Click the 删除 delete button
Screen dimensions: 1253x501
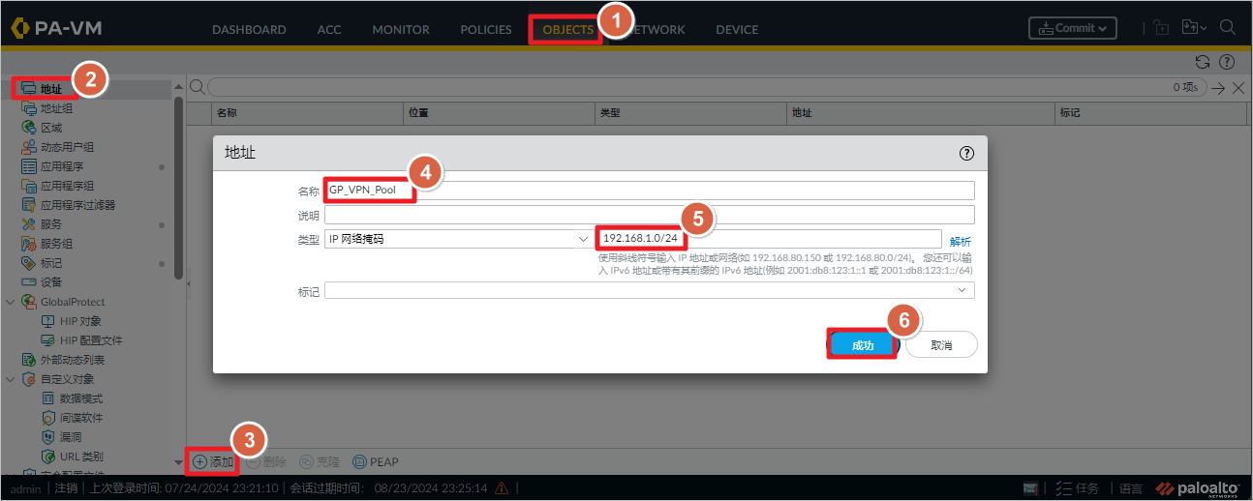pos(267,462)
